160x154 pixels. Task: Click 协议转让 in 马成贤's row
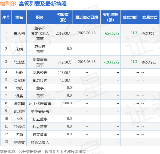149,62
